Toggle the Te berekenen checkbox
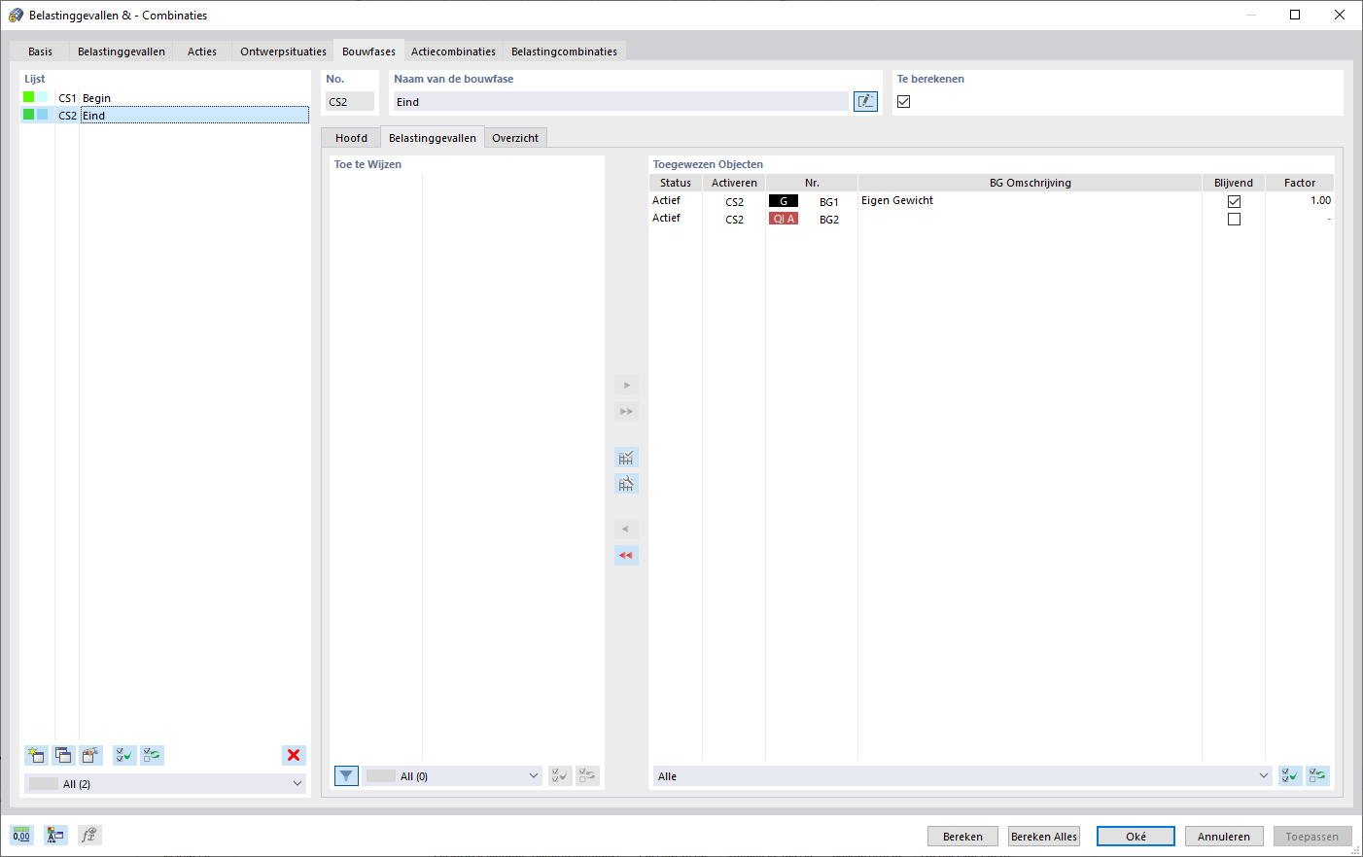Viewport: 1363px width, 857px height. tap(904, 101)
